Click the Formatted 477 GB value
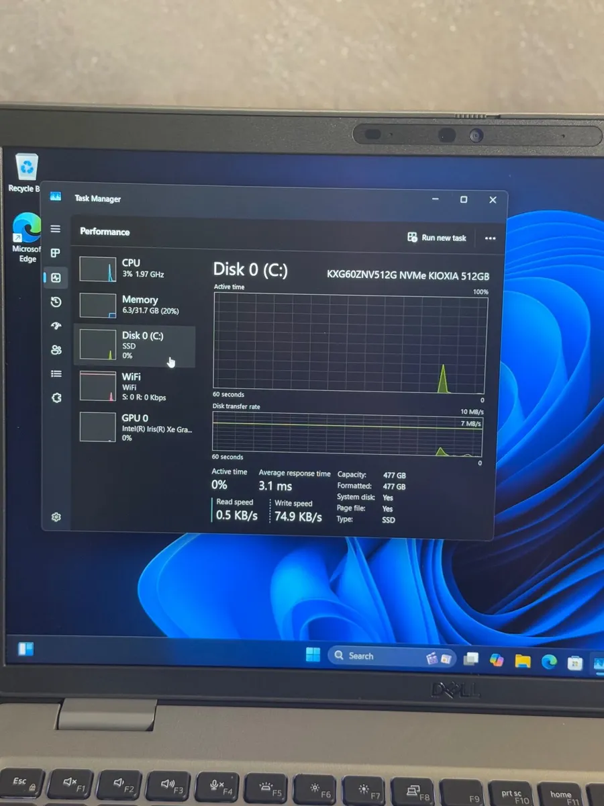The height and width of the screenshot is (806, 604). pos(394,486)
